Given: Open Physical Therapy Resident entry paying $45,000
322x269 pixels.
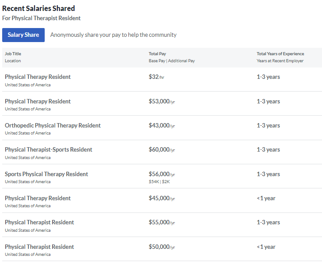Looking at the screenshot, I should click(x=38, y=198).
